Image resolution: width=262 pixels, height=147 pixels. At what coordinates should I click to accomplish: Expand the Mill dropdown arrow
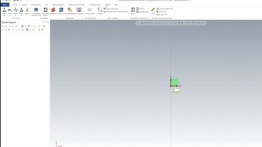pos(5,16)
